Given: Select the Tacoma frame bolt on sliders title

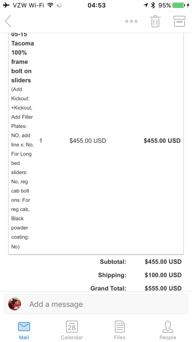Looking at the screenshot, I should (23, 57).
